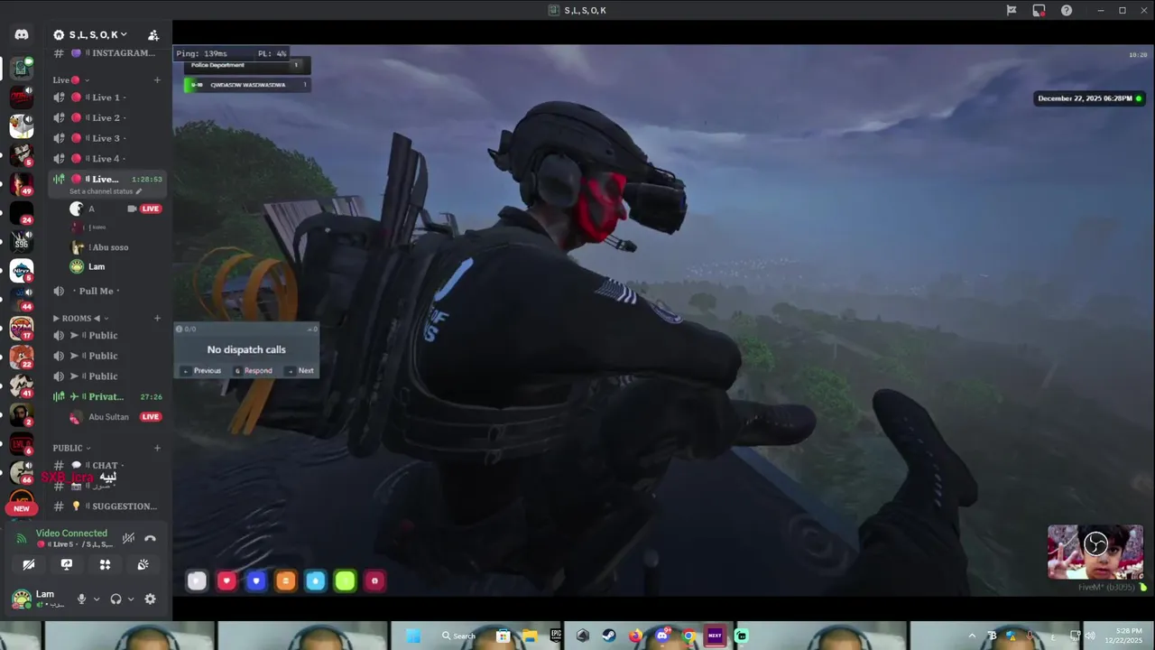Open the S96 server icon
Screen dimensions: 1155x650
pos(22,241)
